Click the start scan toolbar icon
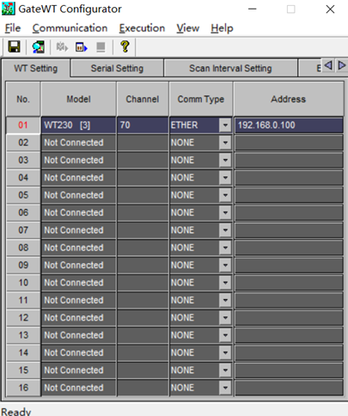Viewport: 348px width, 416px height. pyautogui.click(x=62, y=46)
